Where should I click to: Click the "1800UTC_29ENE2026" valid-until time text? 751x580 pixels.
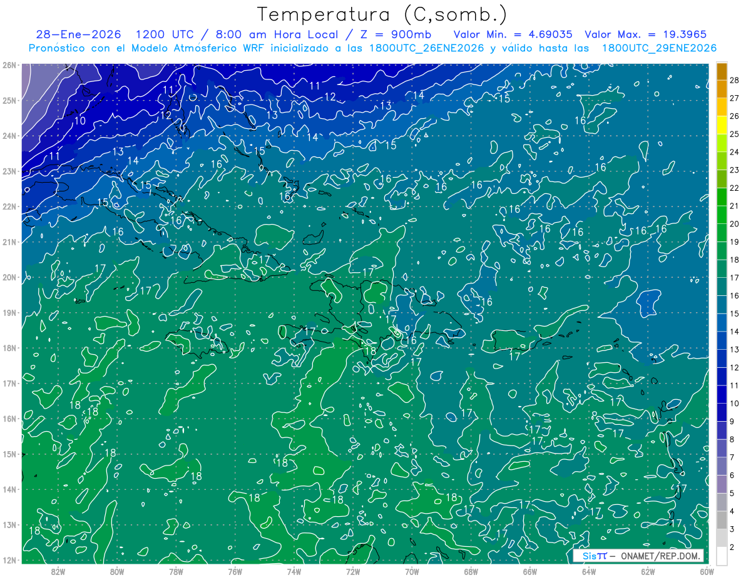(x=659, y=48)
